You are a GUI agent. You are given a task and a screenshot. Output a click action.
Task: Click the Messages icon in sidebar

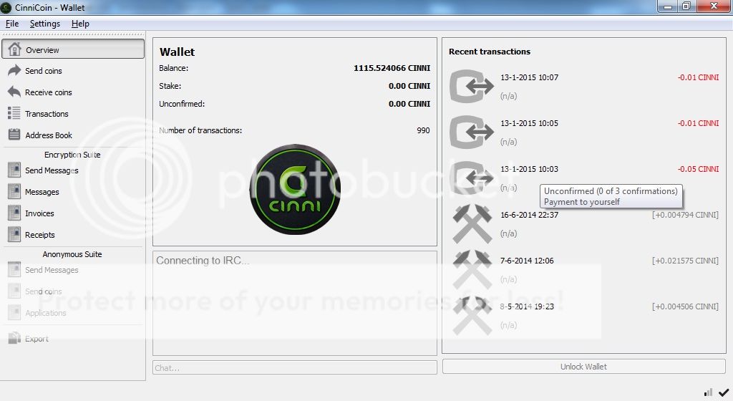pyautogui.click(x=14, y=192)
